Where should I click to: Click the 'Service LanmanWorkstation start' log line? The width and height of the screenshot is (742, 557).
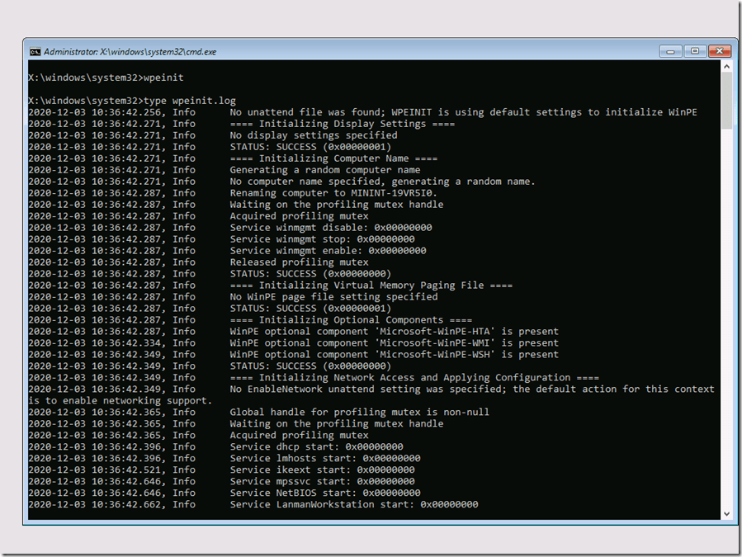353,504
